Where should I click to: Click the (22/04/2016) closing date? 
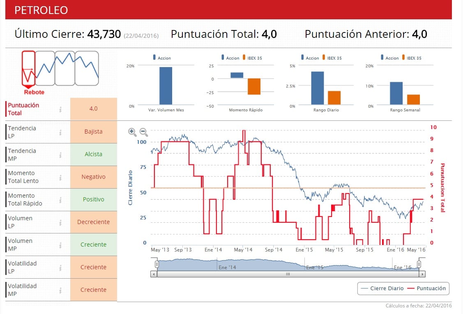pyautogui.click(x=141, y=36)
